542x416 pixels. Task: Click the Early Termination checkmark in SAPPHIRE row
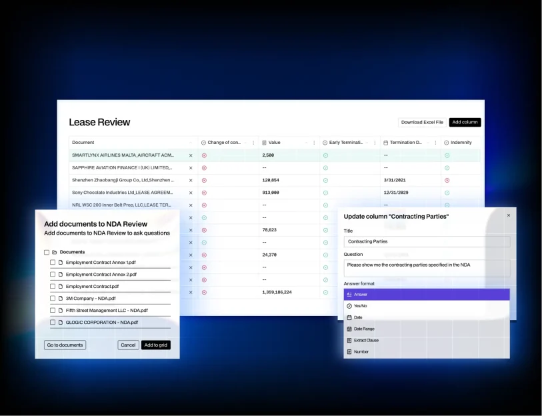tap(325, 167)
